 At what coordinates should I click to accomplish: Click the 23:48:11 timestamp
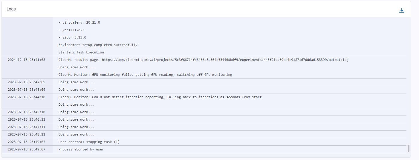27,134
